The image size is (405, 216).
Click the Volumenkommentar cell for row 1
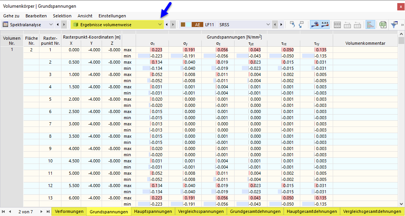click(x=365, y=50)
